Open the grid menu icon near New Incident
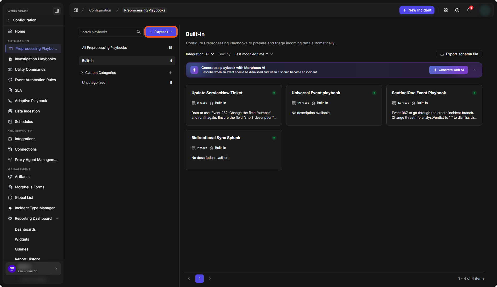The height and width of the screenshot is (287, 497). pyautogui.click(x=446, y=10)
